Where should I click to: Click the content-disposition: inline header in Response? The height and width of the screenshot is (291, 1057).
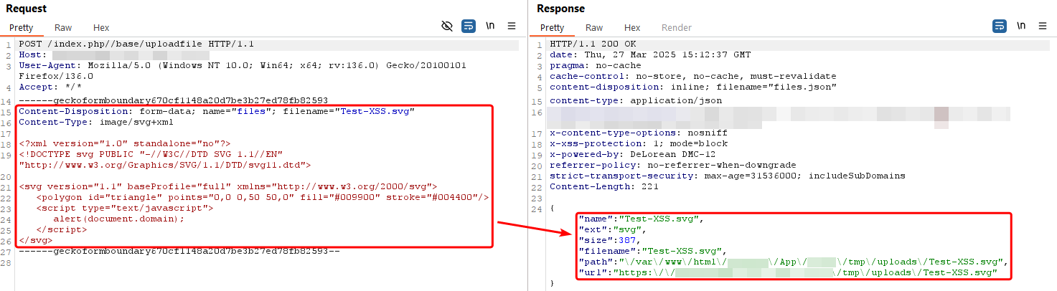click(x=693, y=87)
